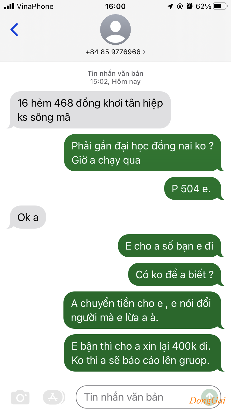The height and width of the screenshot is (411, 231).
Task: Tap the "E cho a số bạn e đi" bubble
Action: 171,246
